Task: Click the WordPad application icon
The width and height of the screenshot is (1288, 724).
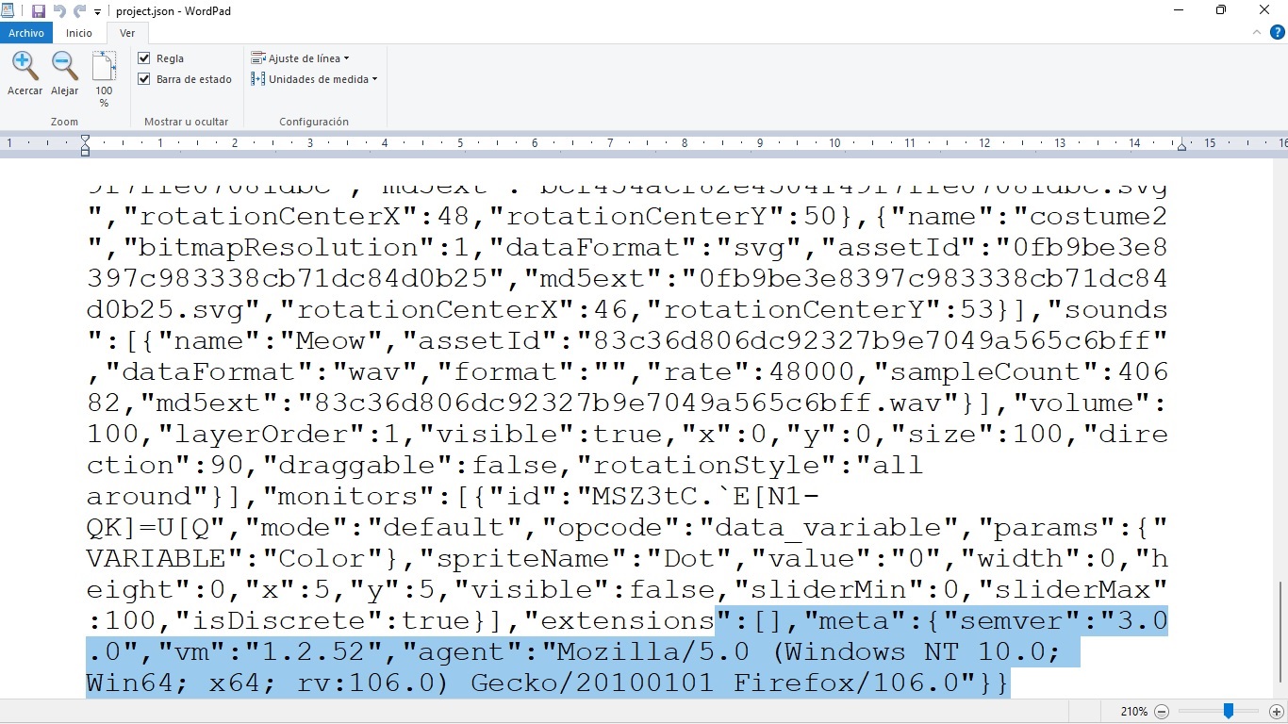Action: tap(9, 10)
